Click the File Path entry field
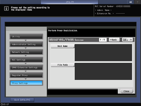Image resolution: width=141 pixels, height=106 pixels. pyautogui.click(x=103, y=71)
